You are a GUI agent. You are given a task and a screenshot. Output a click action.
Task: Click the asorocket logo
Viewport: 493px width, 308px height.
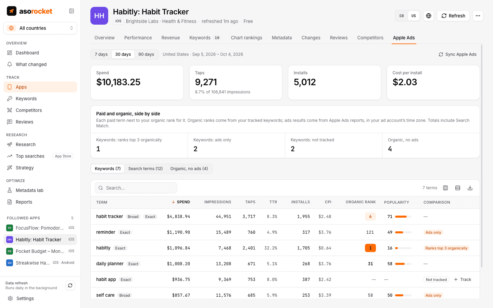[29, 11]
